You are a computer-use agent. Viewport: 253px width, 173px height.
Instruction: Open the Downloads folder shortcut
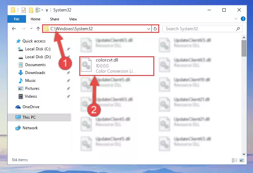pyautogui.click(x=35, y=73)
